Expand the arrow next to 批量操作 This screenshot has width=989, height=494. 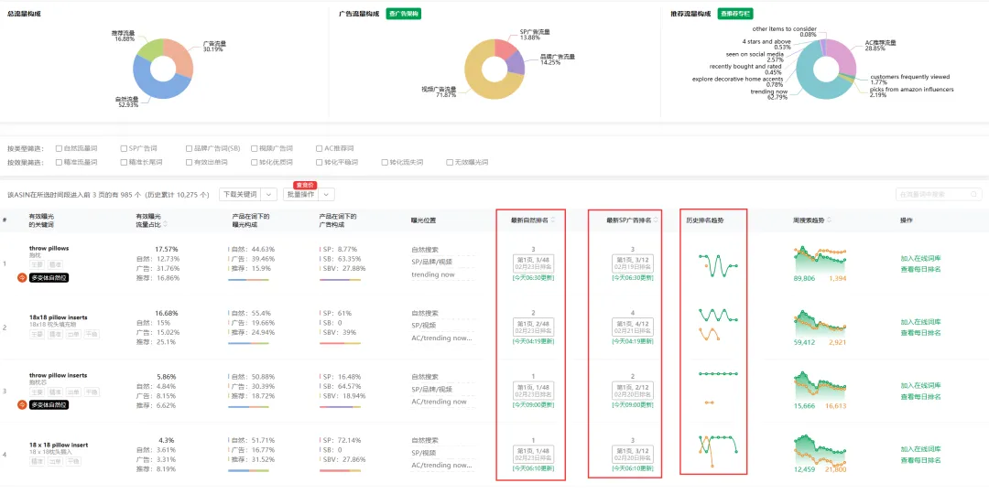pyautogui.click(x=327, y=195)
